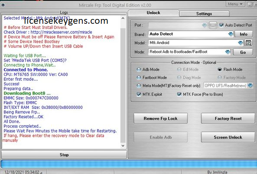Switch to the Unlock tab

[x=153, y=13]
